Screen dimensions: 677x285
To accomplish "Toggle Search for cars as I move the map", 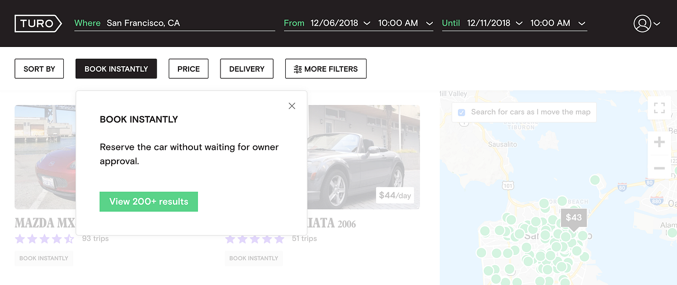I will click(x=461, y=112).
